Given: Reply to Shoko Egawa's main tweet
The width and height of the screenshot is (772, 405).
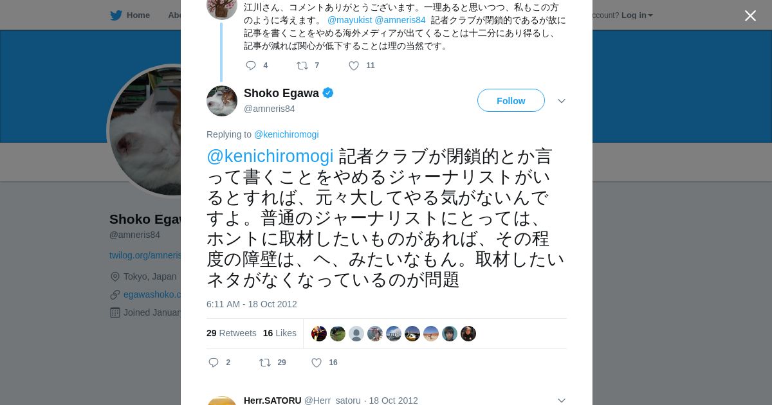Looking at the screenshot, I should click(214, 363).
